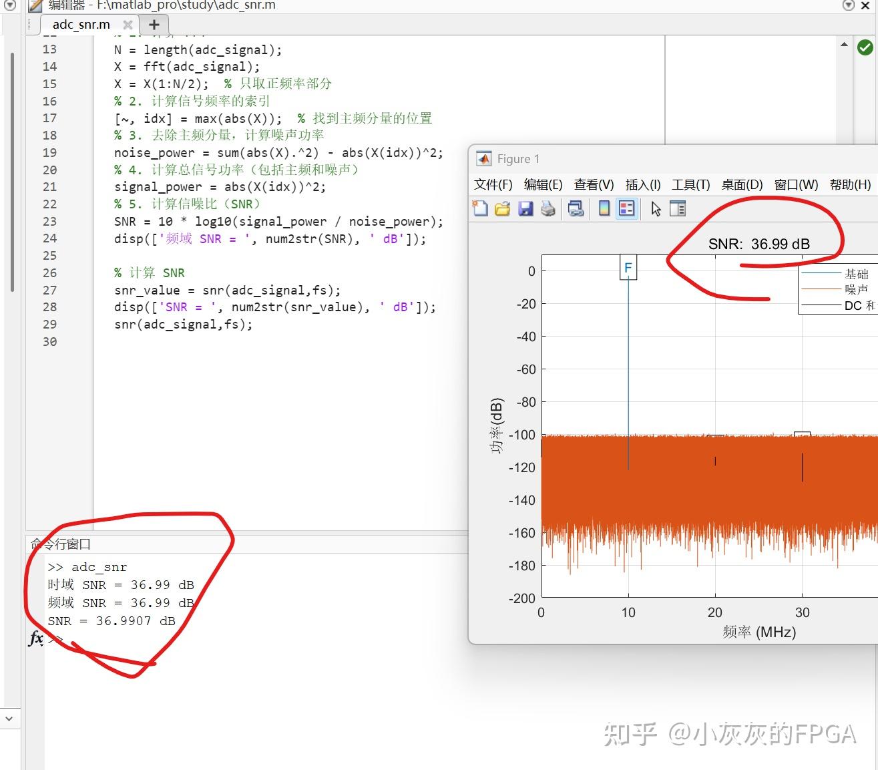
Task: Click the left panel vertical scrollbar
Action: click(x=11, y=172)
